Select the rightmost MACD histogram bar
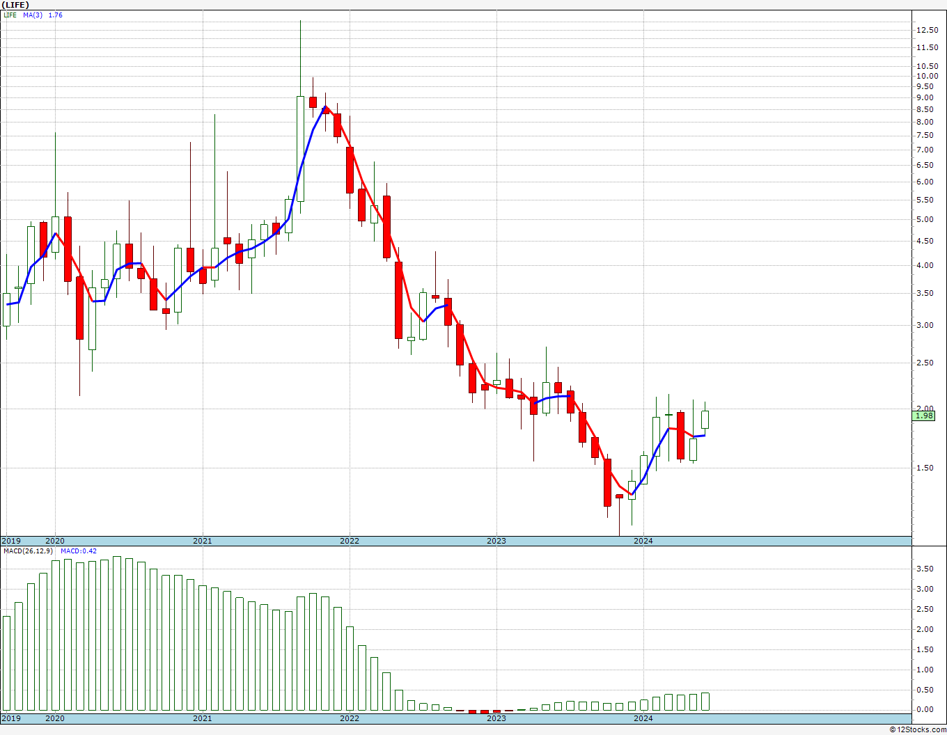Screen dimensions: 947x735 click(705, 701)
